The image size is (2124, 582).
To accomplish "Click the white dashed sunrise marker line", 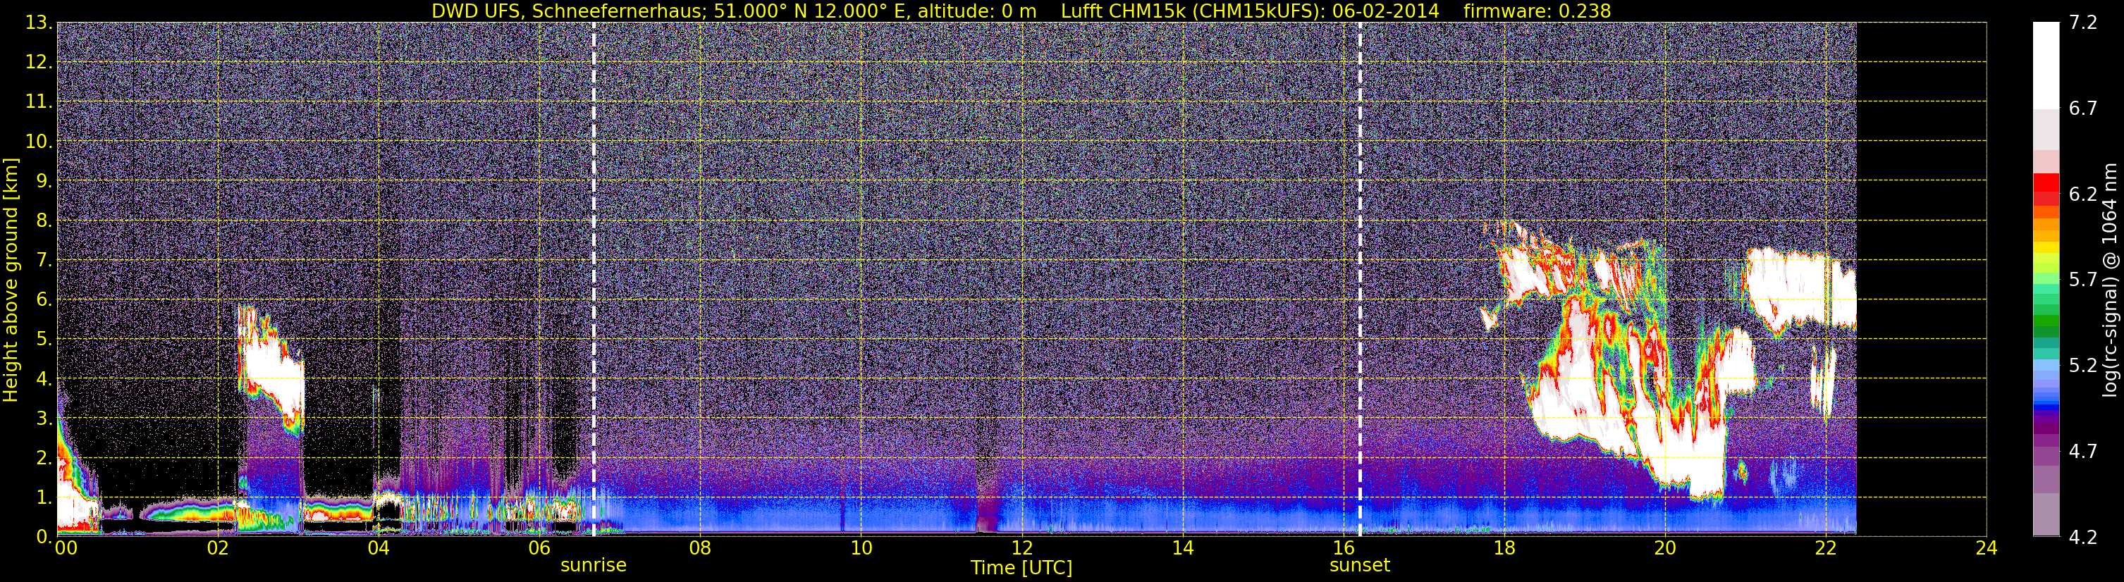I will coord(594,278).
